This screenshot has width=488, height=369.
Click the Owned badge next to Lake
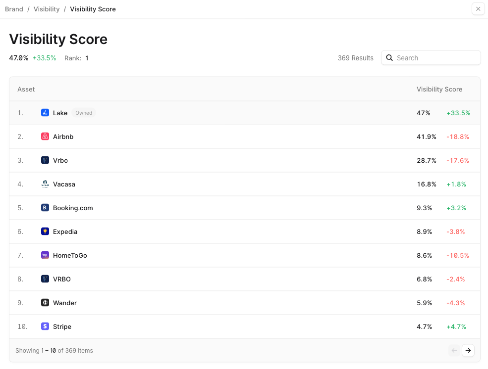click(84, 113)
